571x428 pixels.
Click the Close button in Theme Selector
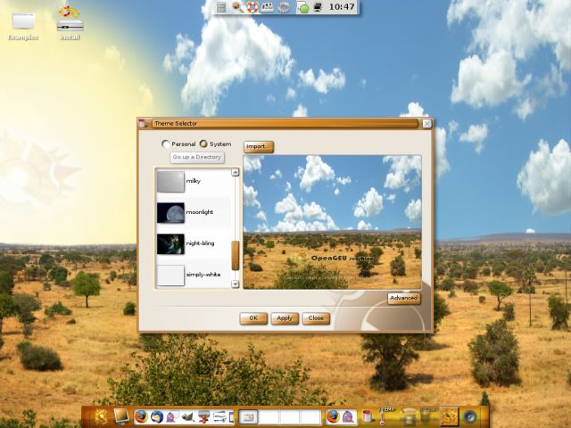pyautogui.click(x=316, y=318)
